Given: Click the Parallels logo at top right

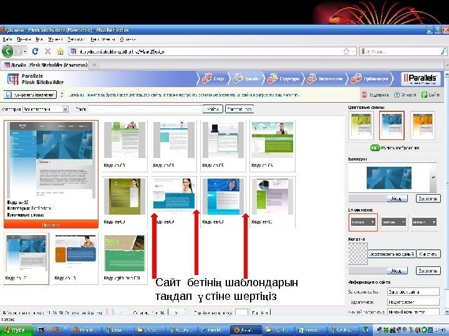Looking at the screenshot, I should pos(421,79).
